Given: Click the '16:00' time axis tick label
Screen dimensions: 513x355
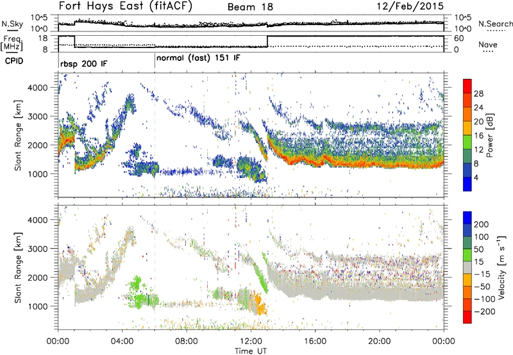Looking at the screenshot, I should pos(315,341).
